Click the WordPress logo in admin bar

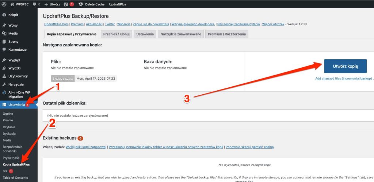click(4, 4)
